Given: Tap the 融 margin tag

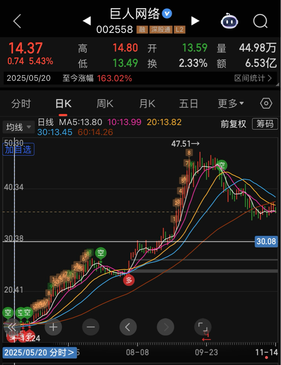Looking at the screenshot, I should 142,30.
